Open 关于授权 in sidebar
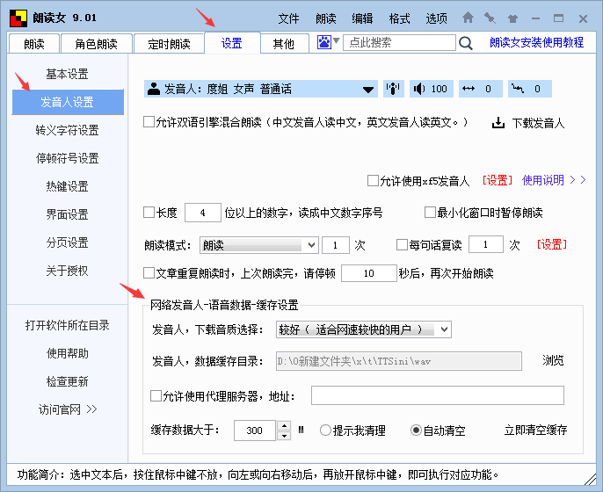 tap(68, 271)
